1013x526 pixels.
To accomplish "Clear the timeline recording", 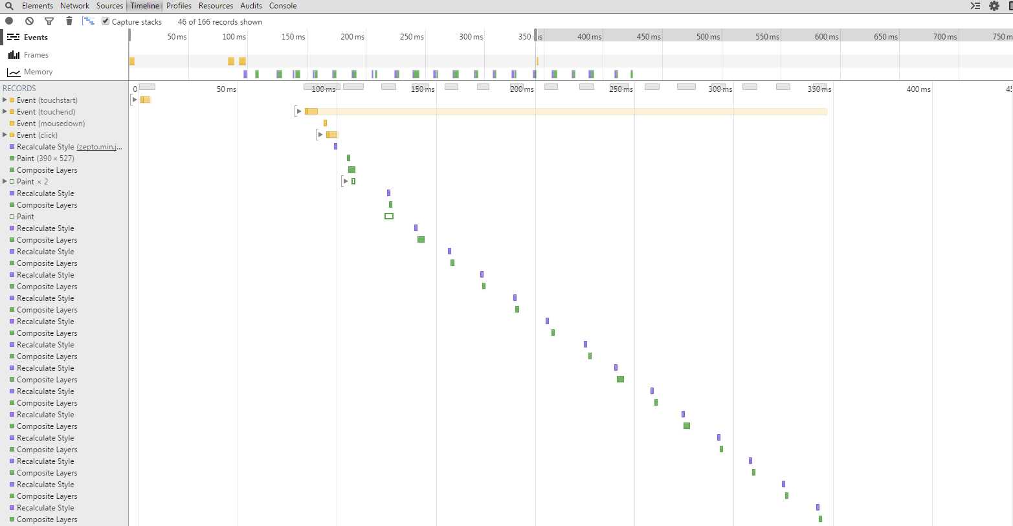I will 29,21.
